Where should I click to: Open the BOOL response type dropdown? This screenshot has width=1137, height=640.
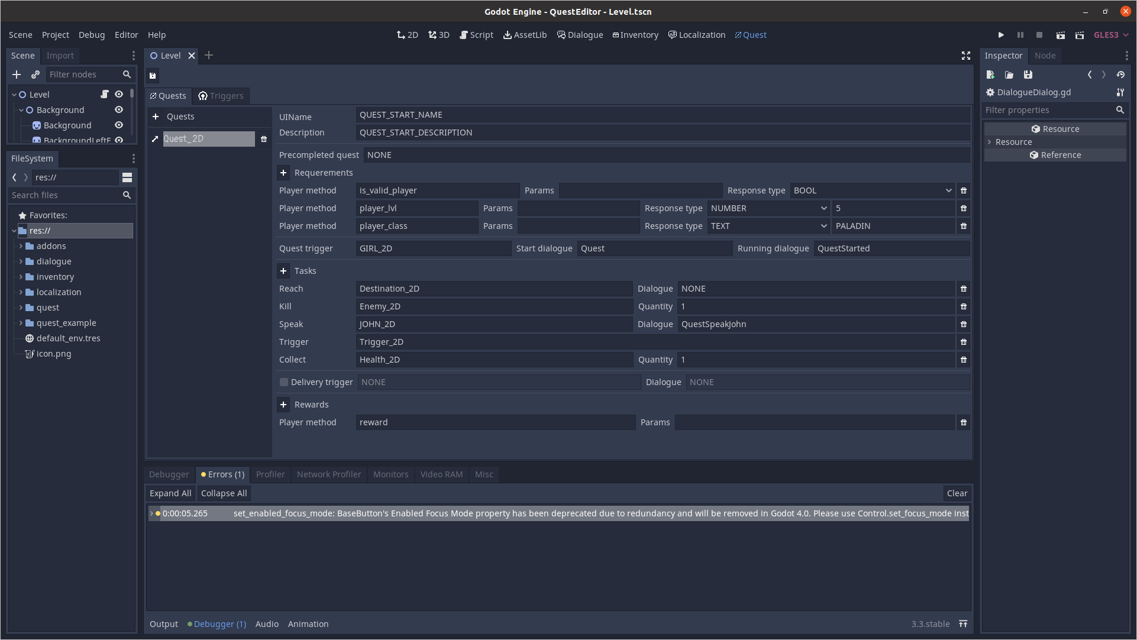pos(873,190)
